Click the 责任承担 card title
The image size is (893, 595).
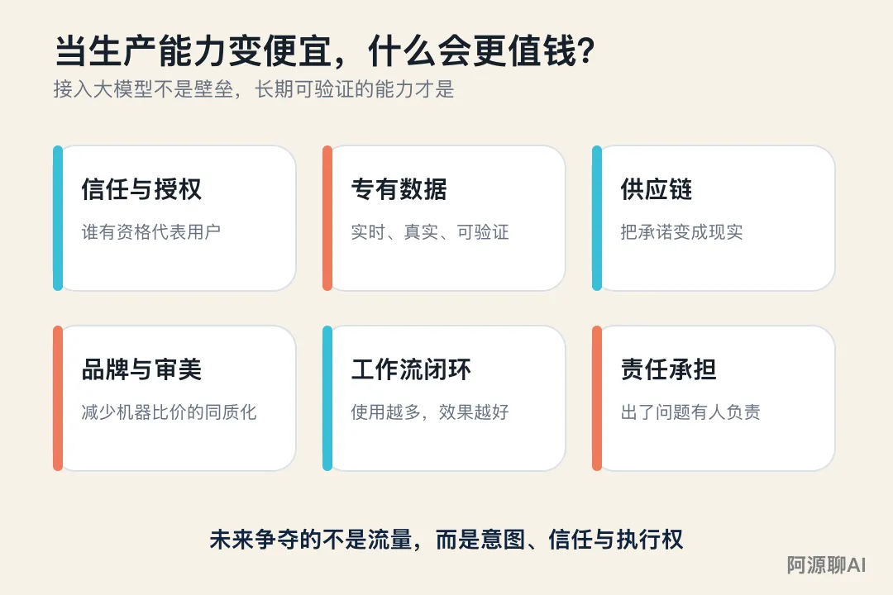click(x=669, y=369)
